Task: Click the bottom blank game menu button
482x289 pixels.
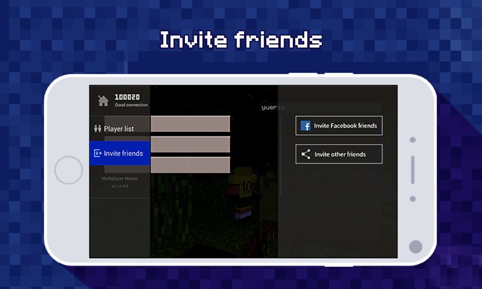Action: pos(190,165)
